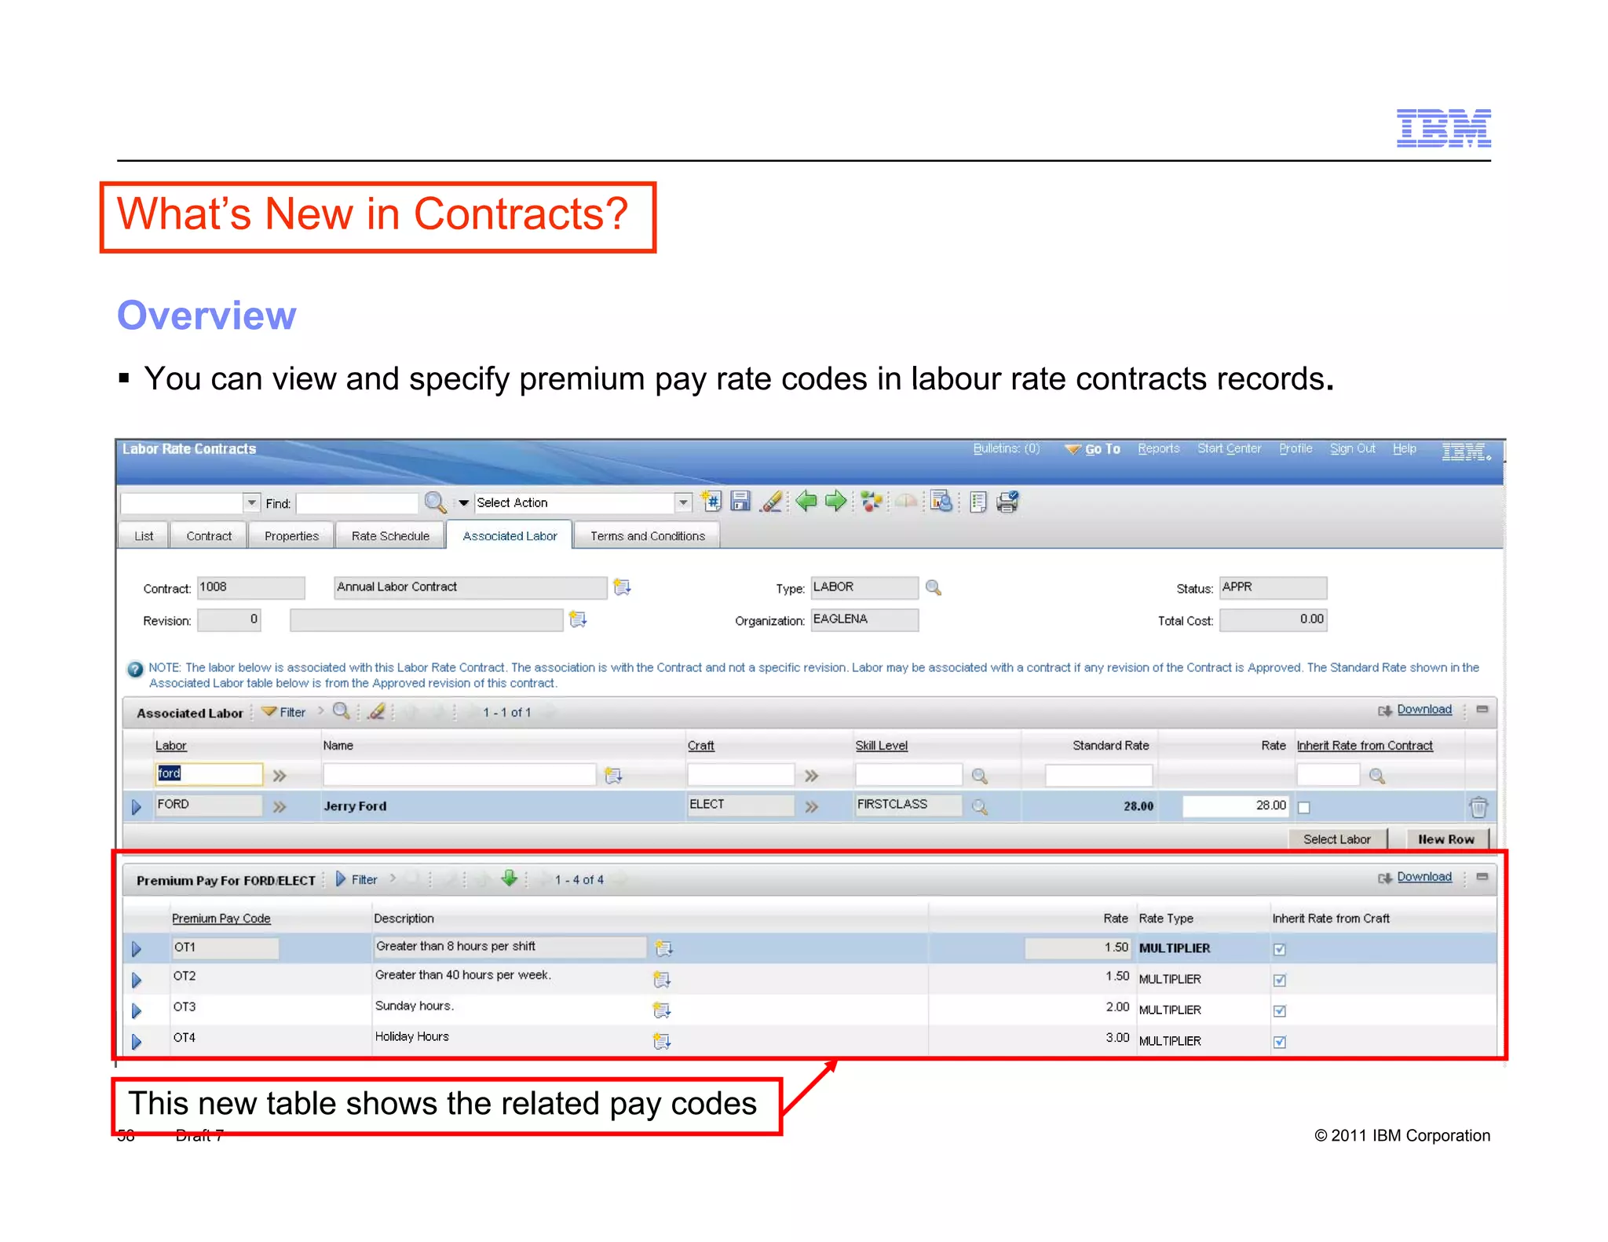Expand the FORD labor row details
The height and width of the screenshot is (1242, 1608).
(x=137, y=807)
